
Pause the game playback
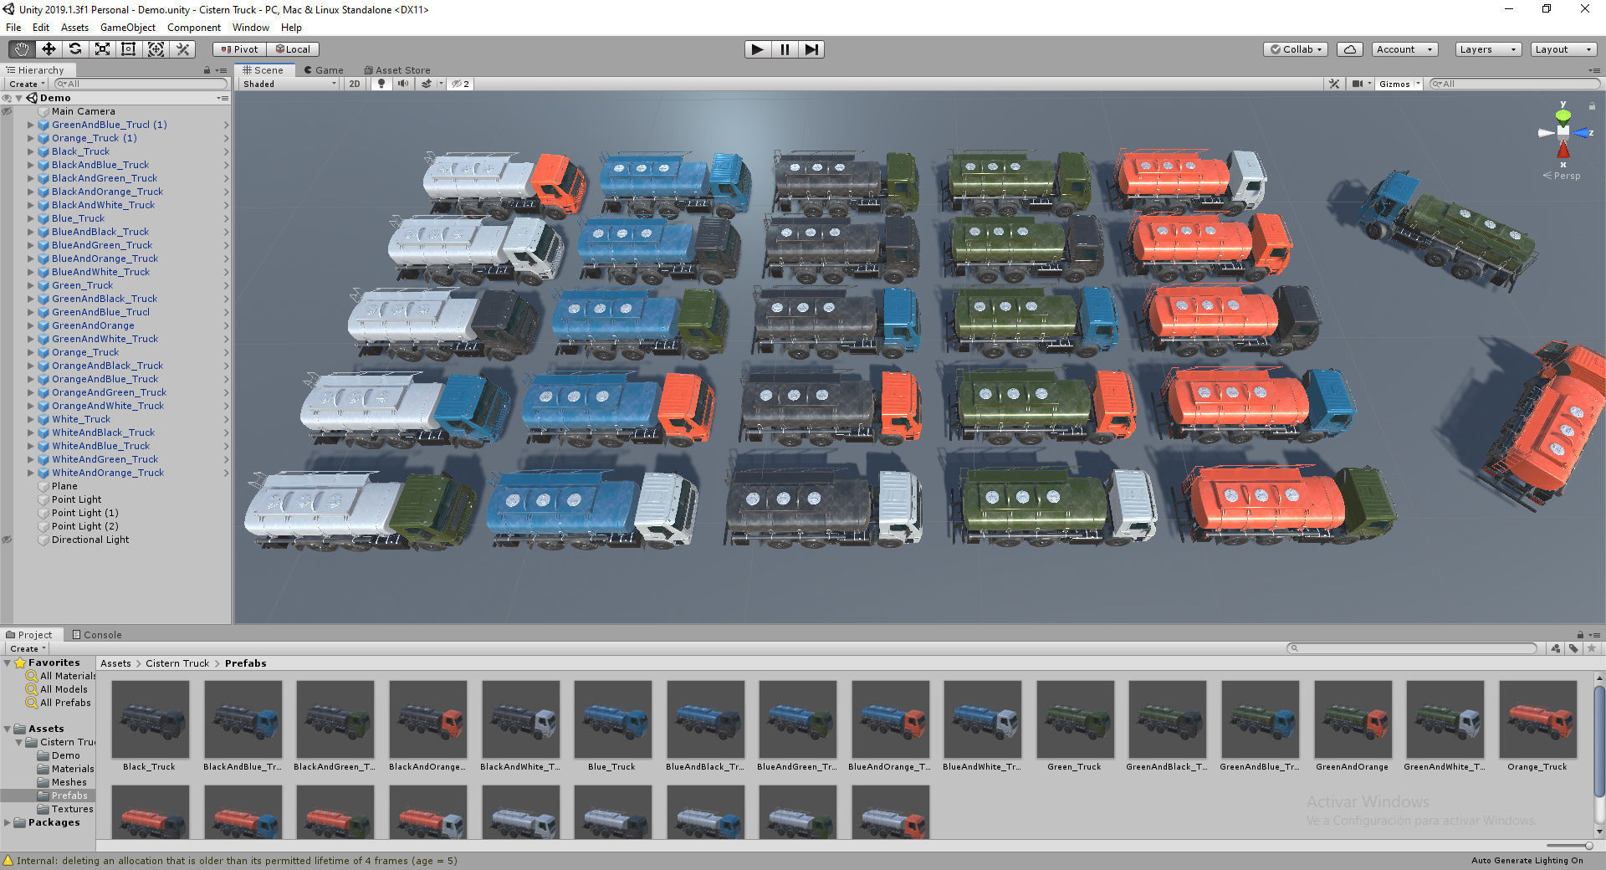coord(785,49)
